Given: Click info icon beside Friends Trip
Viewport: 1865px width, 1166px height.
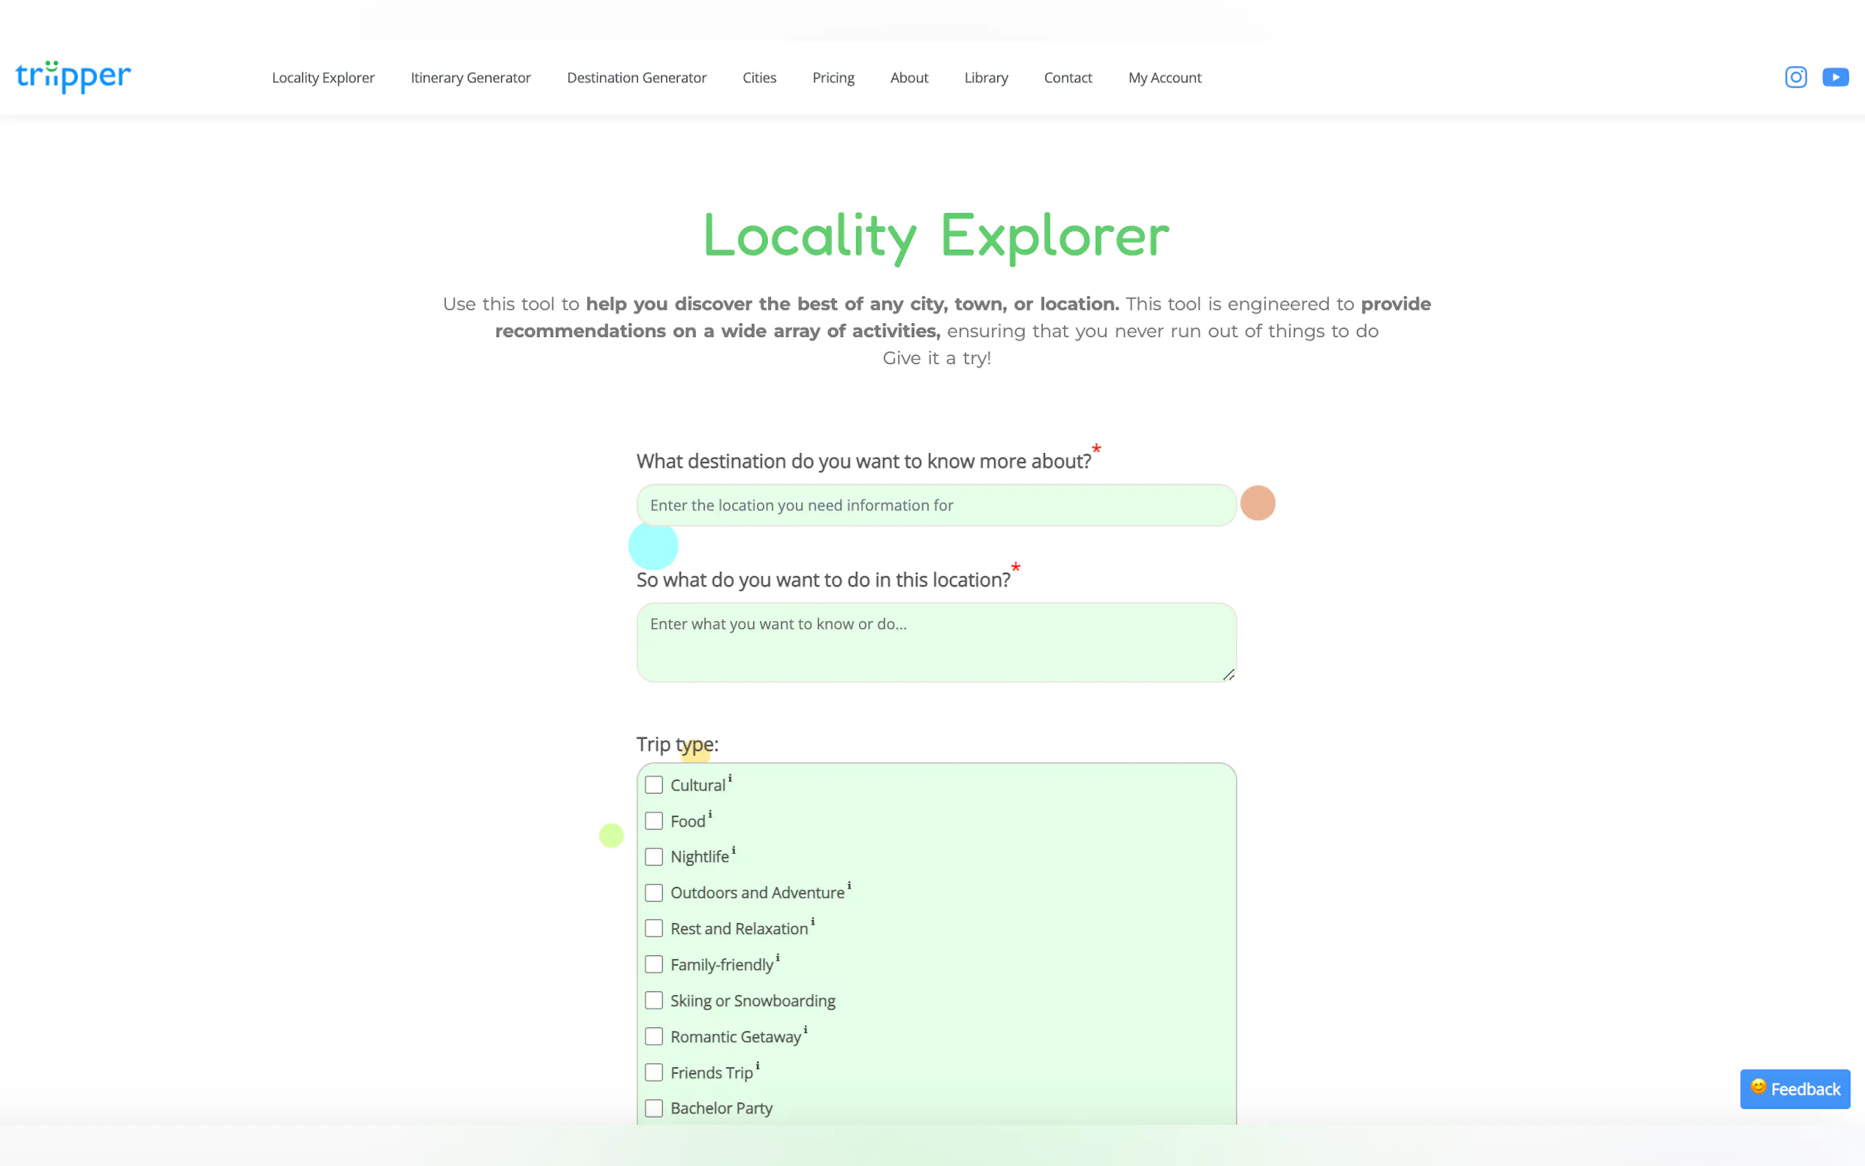Looking at the screenshot, I should point(757,1065).
